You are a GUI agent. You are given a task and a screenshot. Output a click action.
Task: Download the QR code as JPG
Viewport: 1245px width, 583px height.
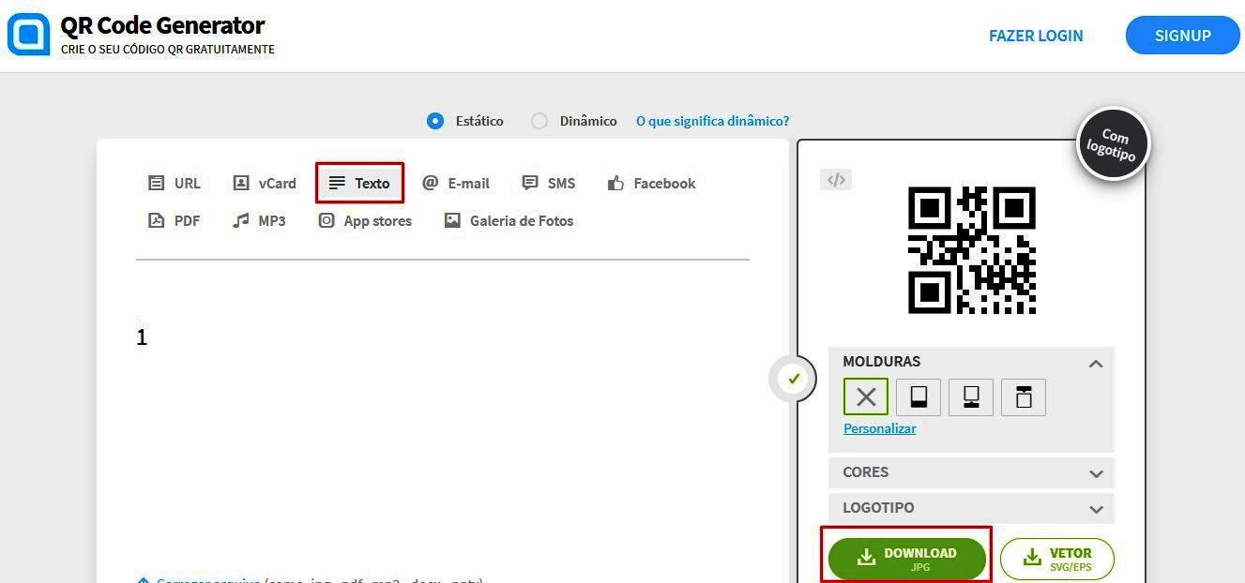pyautogui.click(x=906, y=559)
